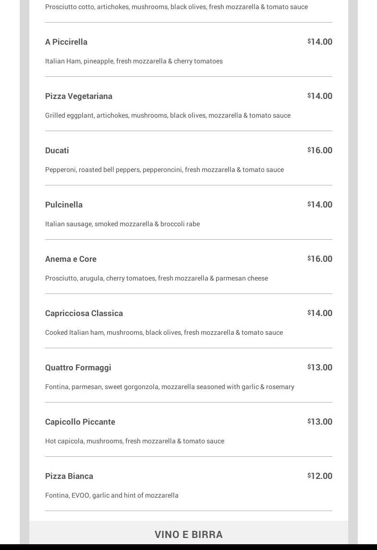
Task: Click the Fontina, EVOO, garlic description line
Action: tap(112, 495)
